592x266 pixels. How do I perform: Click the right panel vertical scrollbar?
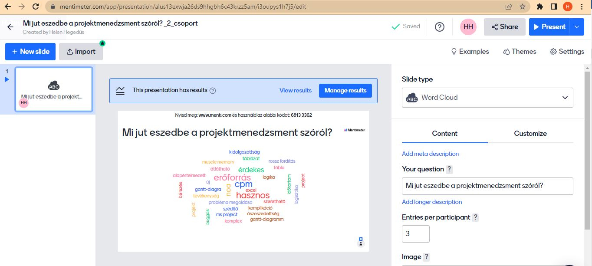point(588,148)
